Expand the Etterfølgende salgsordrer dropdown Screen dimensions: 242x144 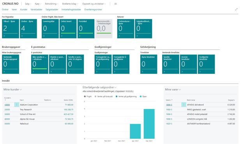(99, 87)
